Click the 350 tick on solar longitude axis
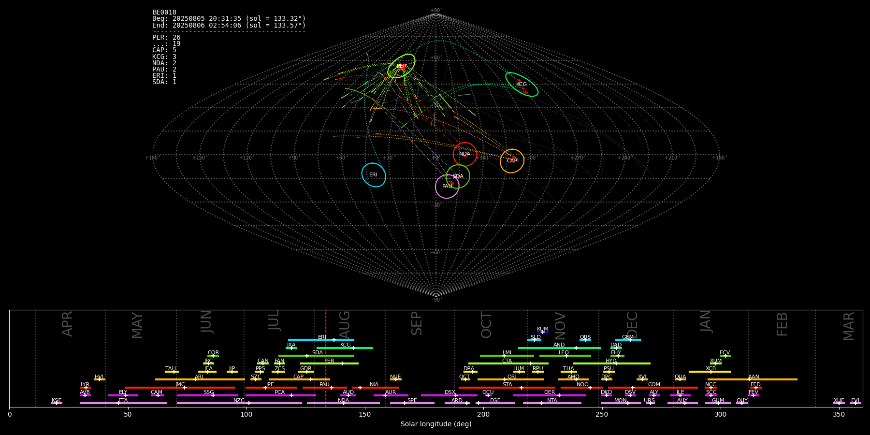Screen dimensions: 870x435 pos(839,414)
